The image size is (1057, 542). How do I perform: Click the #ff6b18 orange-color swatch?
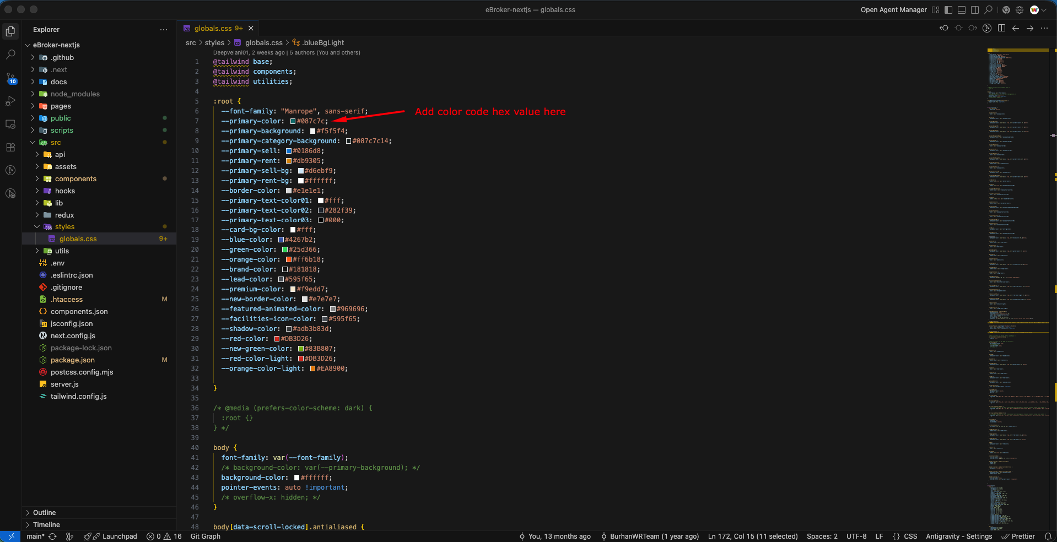tap(288, 259)
